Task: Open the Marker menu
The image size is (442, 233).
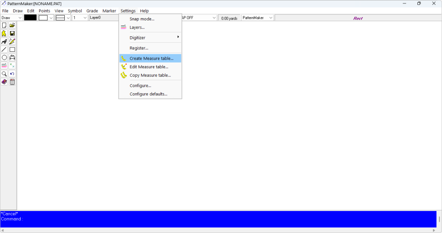Action: (x=109, y=11)
